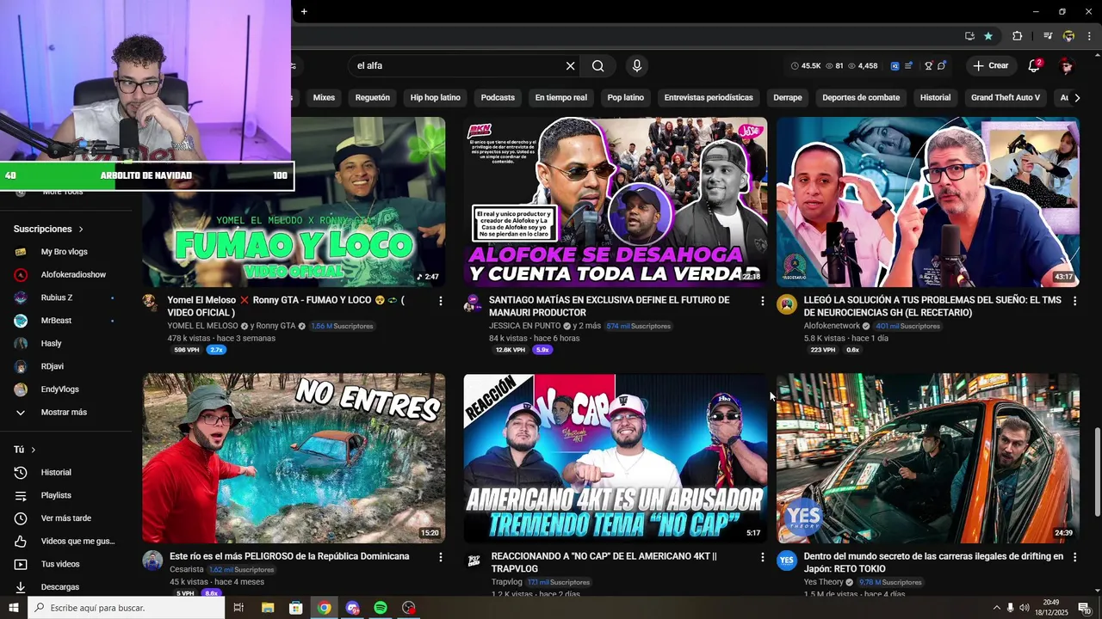Open JESSICA EN PUNTO channel link
Screen dimensions: 1102x619
click(x=525, y=327)
